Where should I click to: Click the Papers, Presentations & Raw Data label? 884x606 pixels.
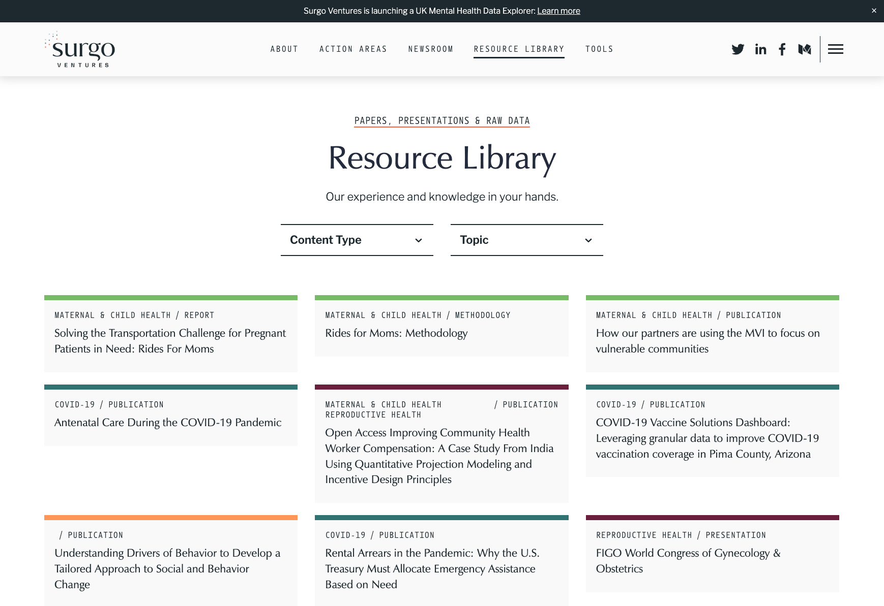tap(442, 121)
